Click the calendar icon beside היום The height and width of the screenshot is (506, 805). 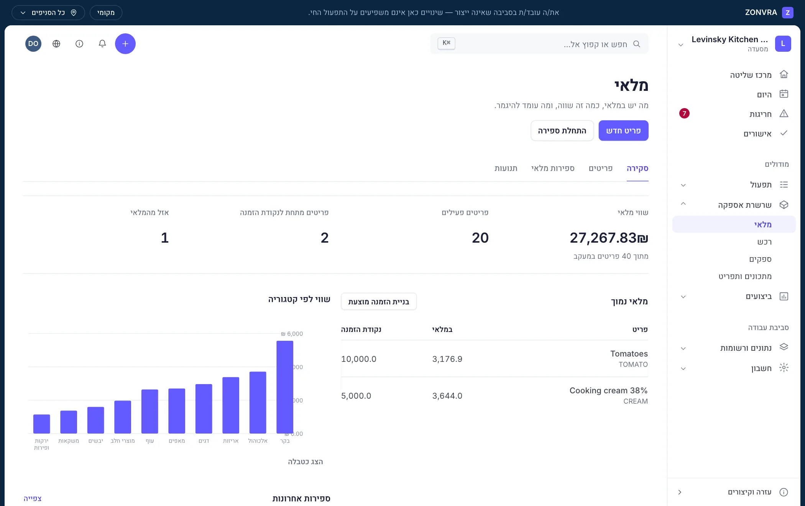point(784,94)
